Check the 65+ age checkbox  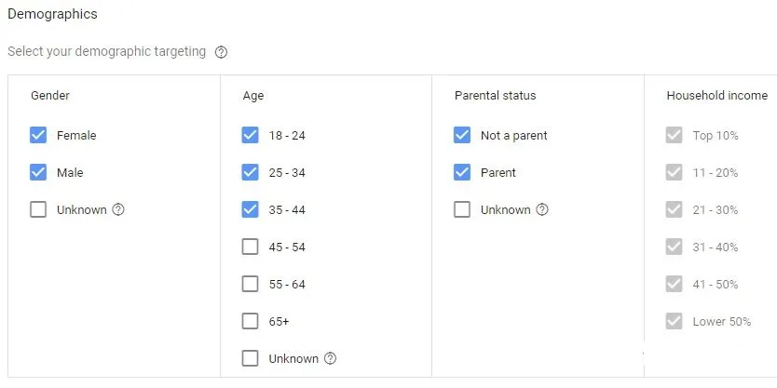pos(250,321)
